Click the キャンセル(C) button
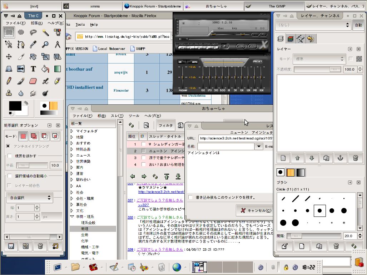The image size is (367, 275). [256, 210]
